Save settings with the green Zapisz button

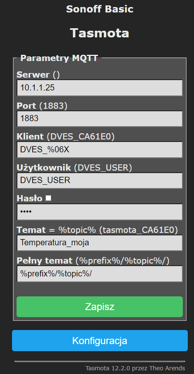point(100,307)
